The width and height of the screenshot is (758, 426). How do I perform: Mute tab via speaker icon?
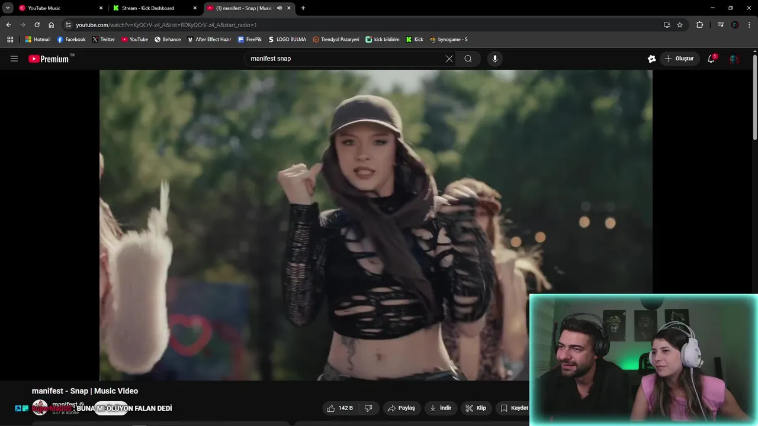[280, 8]
